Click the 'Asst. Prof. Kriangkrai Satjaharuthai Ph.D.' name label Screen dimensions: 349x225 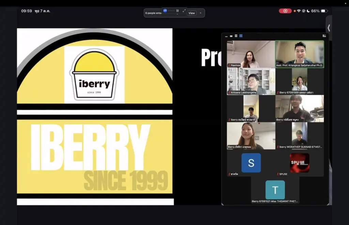pyautogui.click(x=299, y=65)
